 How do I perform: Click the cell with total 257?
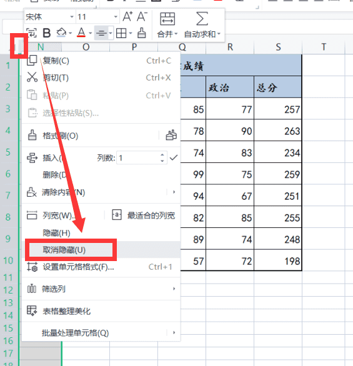[x=278, y=109]
